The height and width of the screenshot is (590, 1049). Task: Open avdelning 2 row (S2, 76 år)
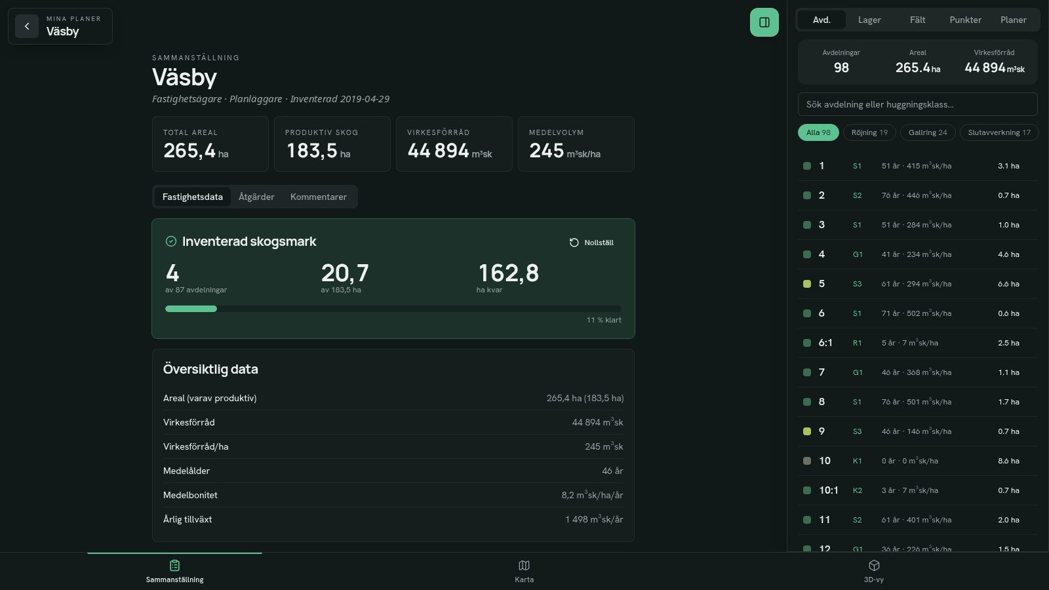click(918, 195)
